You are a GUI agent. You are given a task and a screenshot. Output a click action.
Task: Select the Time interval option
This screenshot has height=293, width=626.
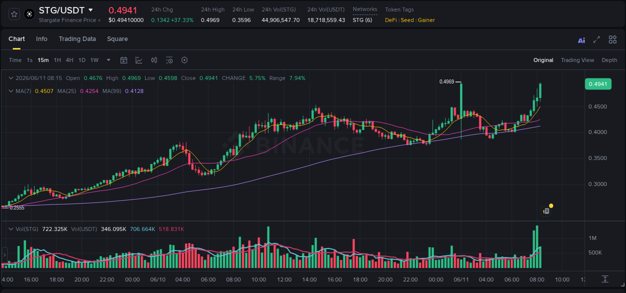coord(16,60)
